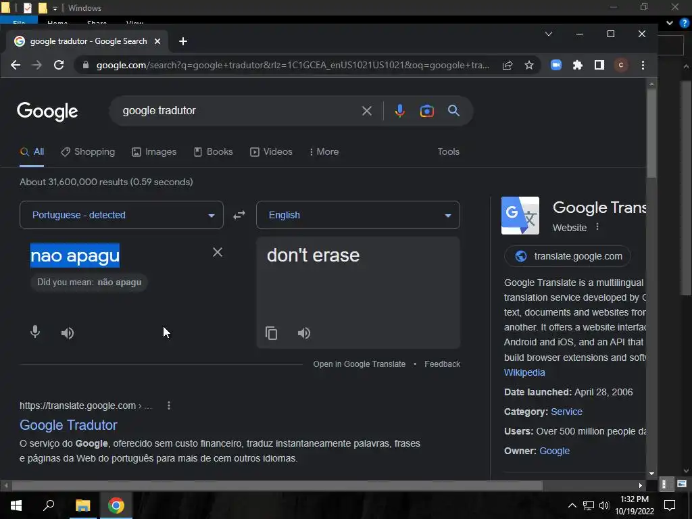Open the Google Translate knowledge panel options dots
The height and width of the screenshot is (519, 692).
[x=597, y=226]
